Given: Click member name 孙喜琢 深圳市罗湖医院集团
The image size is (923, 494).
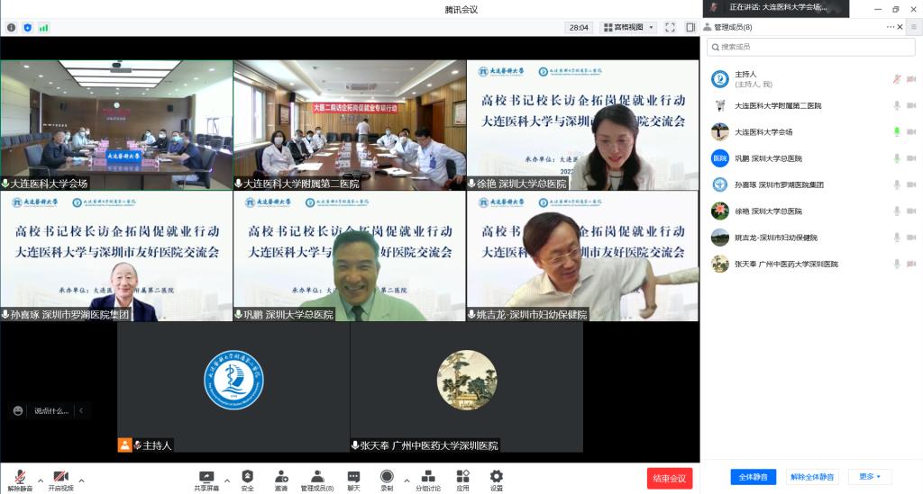Looking at the screenshot, I should pos(779,184).
